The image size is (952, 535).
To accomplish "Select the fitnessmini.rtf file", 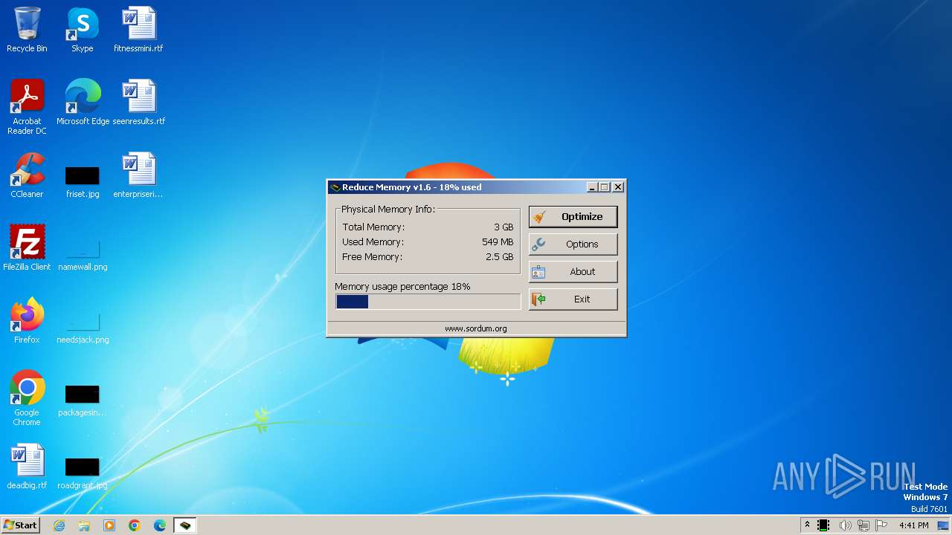I will (x=138, y=30).
